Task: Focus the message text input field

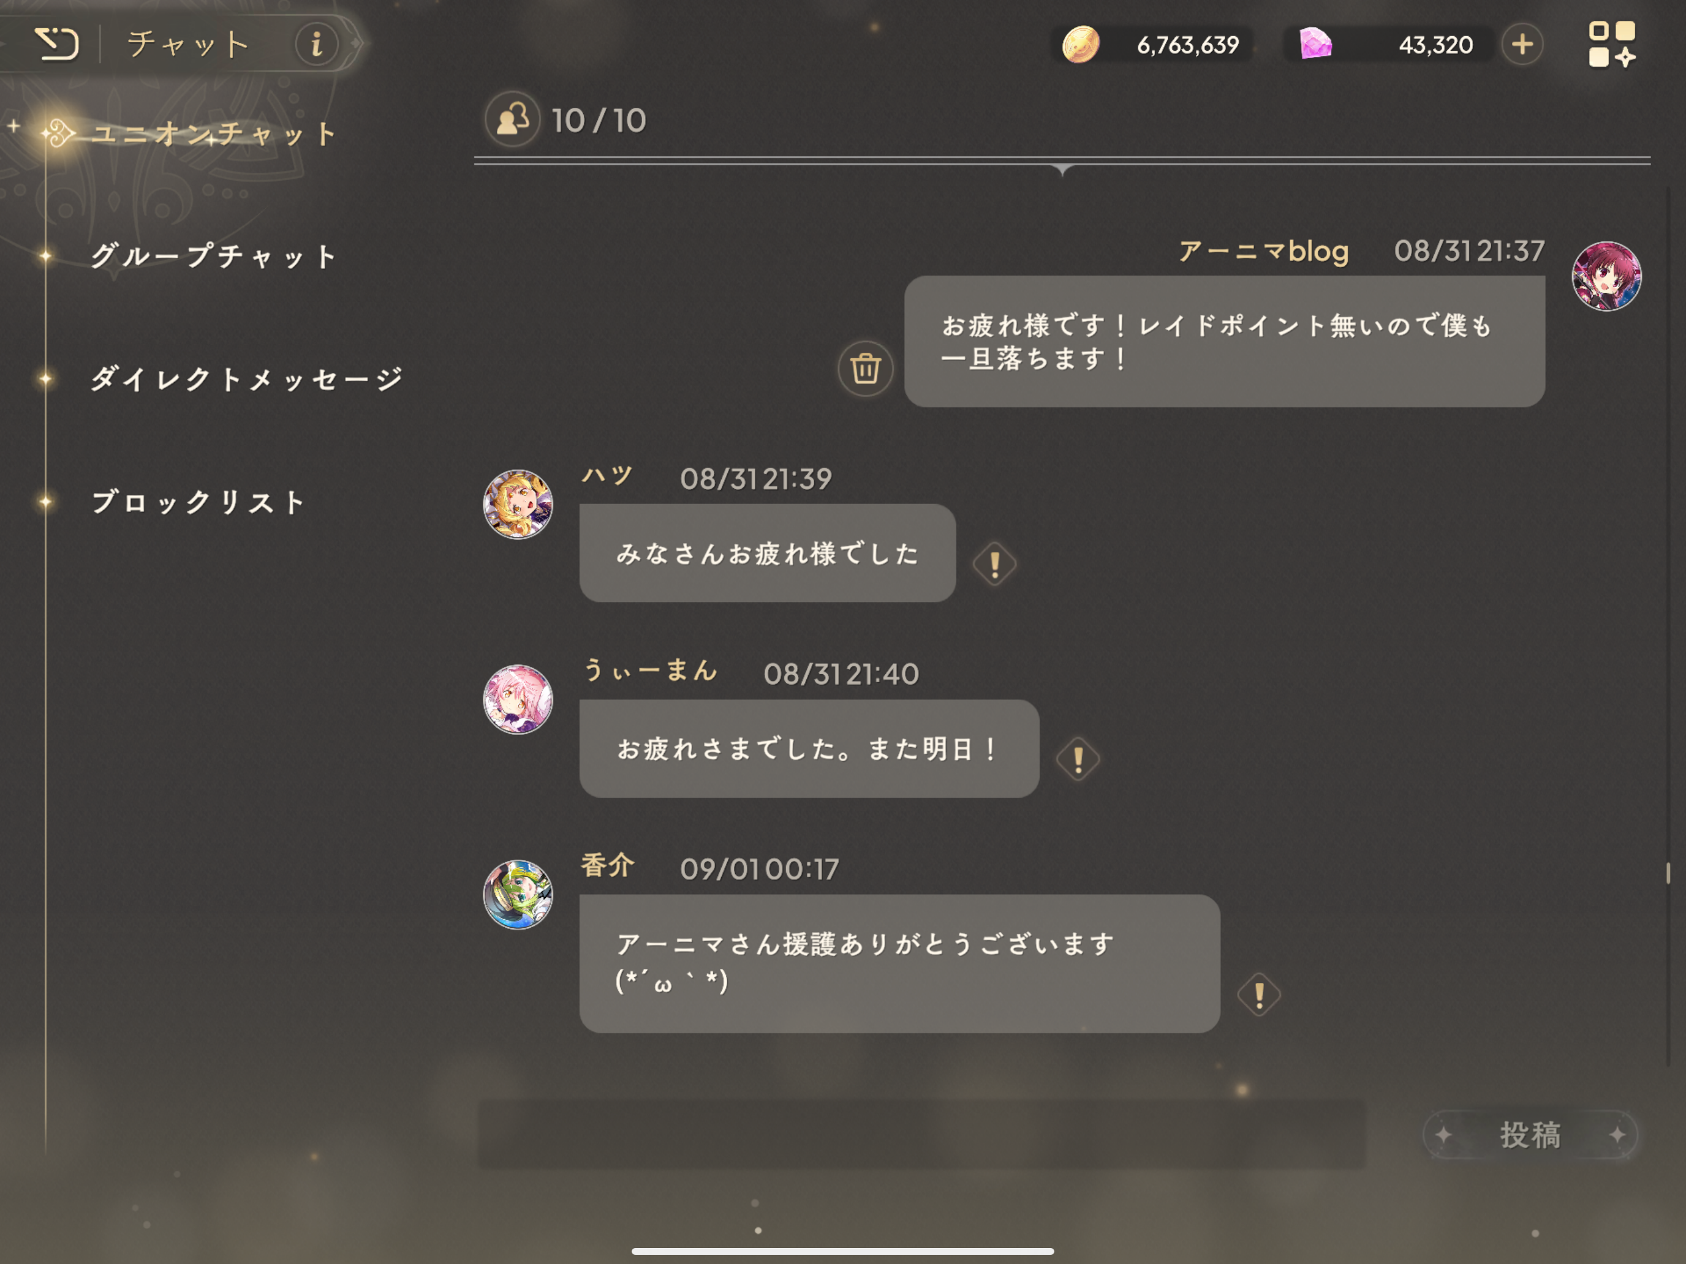Action: pyautogui.click(x=921, y=1134)
